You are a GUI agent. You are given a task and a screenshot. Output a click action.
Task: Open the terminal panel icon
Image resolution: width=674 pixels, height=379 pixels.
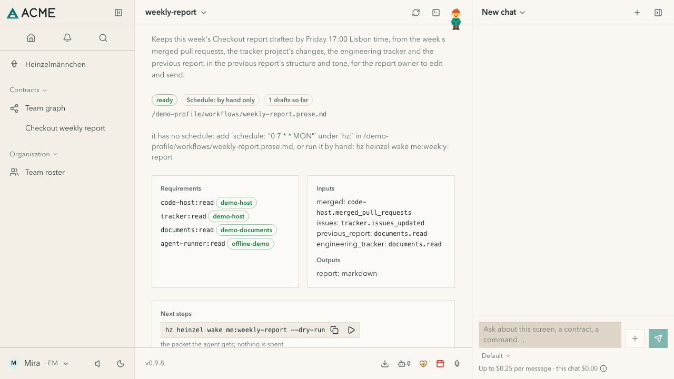pyautogui.click(x=436, y=13)
